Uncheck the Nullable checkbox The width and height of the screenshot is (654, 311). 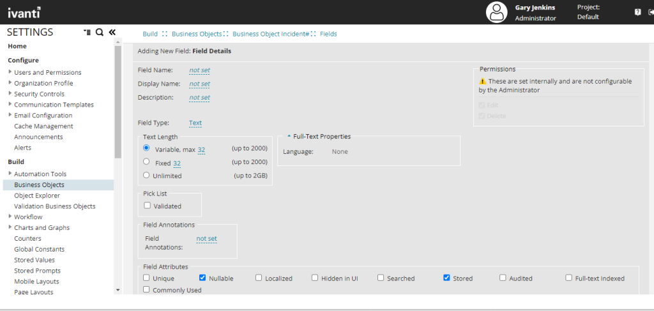(x=202, y=278)
